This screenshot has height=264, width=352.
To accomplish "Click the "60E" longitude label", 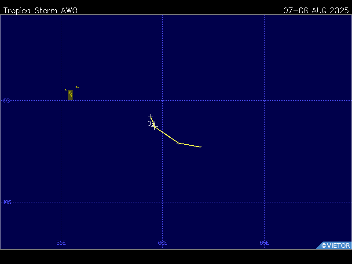I will [163, 242].
